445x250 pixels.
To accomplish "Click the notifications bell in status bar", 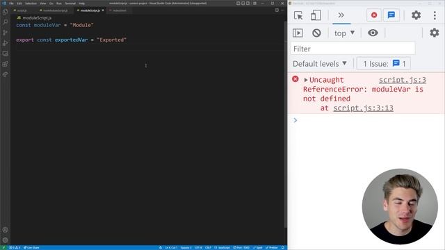I will (x=283, y=248).
